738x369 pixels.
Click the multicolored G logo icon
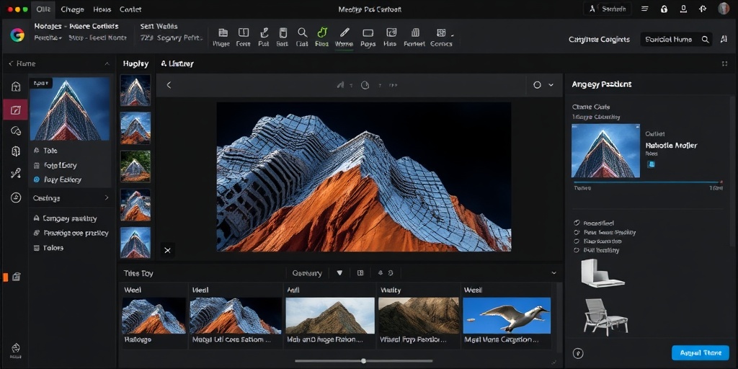(17, 35)
